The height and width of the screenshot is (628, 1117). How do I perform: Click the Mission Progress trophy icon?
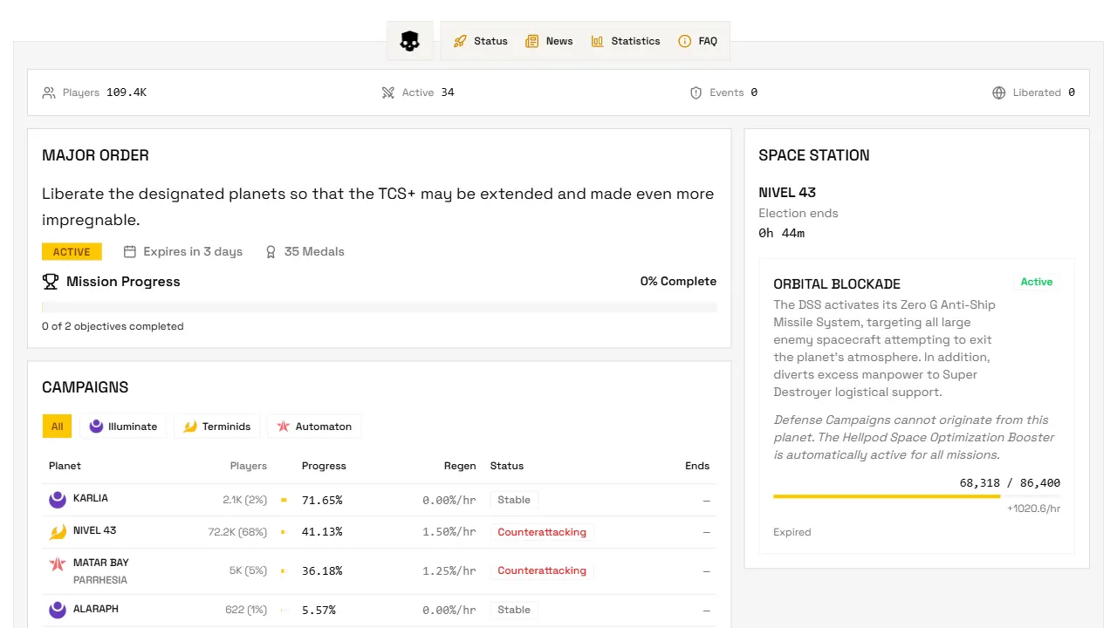click(51, 282)
